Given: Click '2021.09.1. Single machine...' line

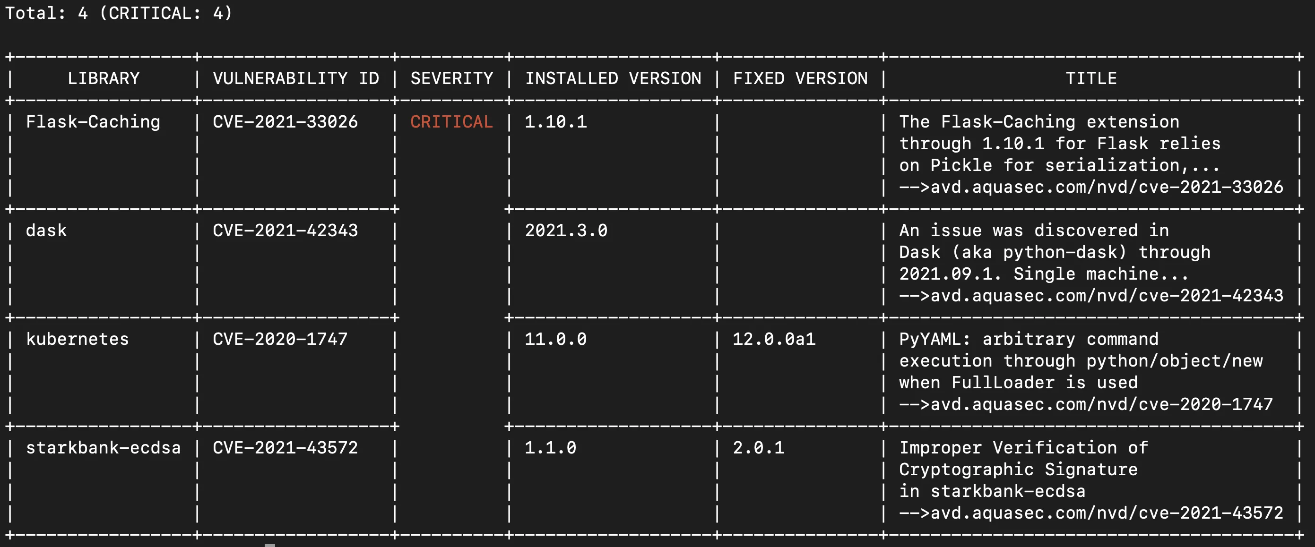Looking at the screenshot, I should 1045,274.
